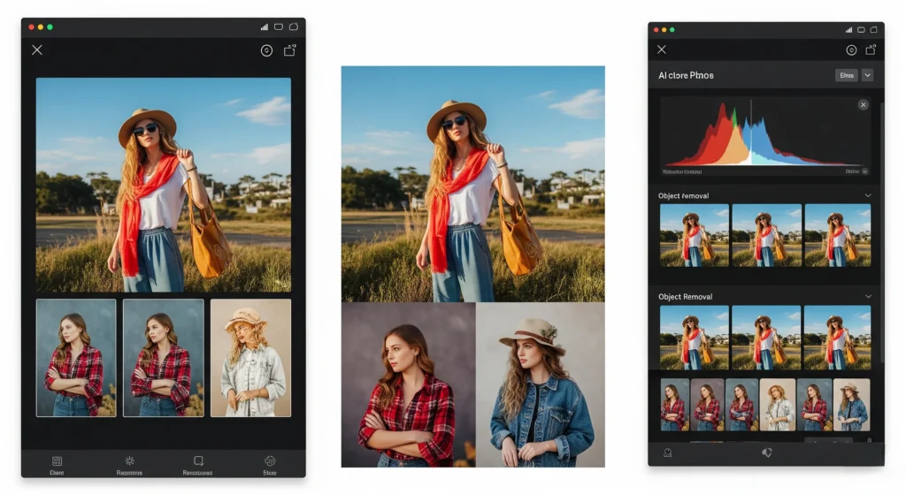
Task: Select fifth plaid portrait in right panel filmstrip
Action: (x=815, y=405)
